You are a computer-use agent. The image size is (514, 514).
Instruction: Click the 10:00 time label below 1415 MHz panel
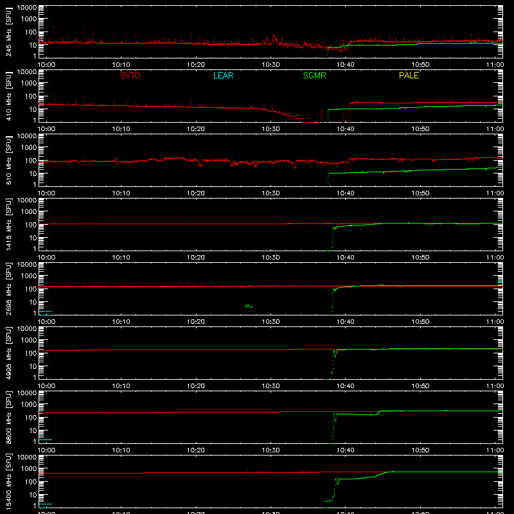coord(46,258)
